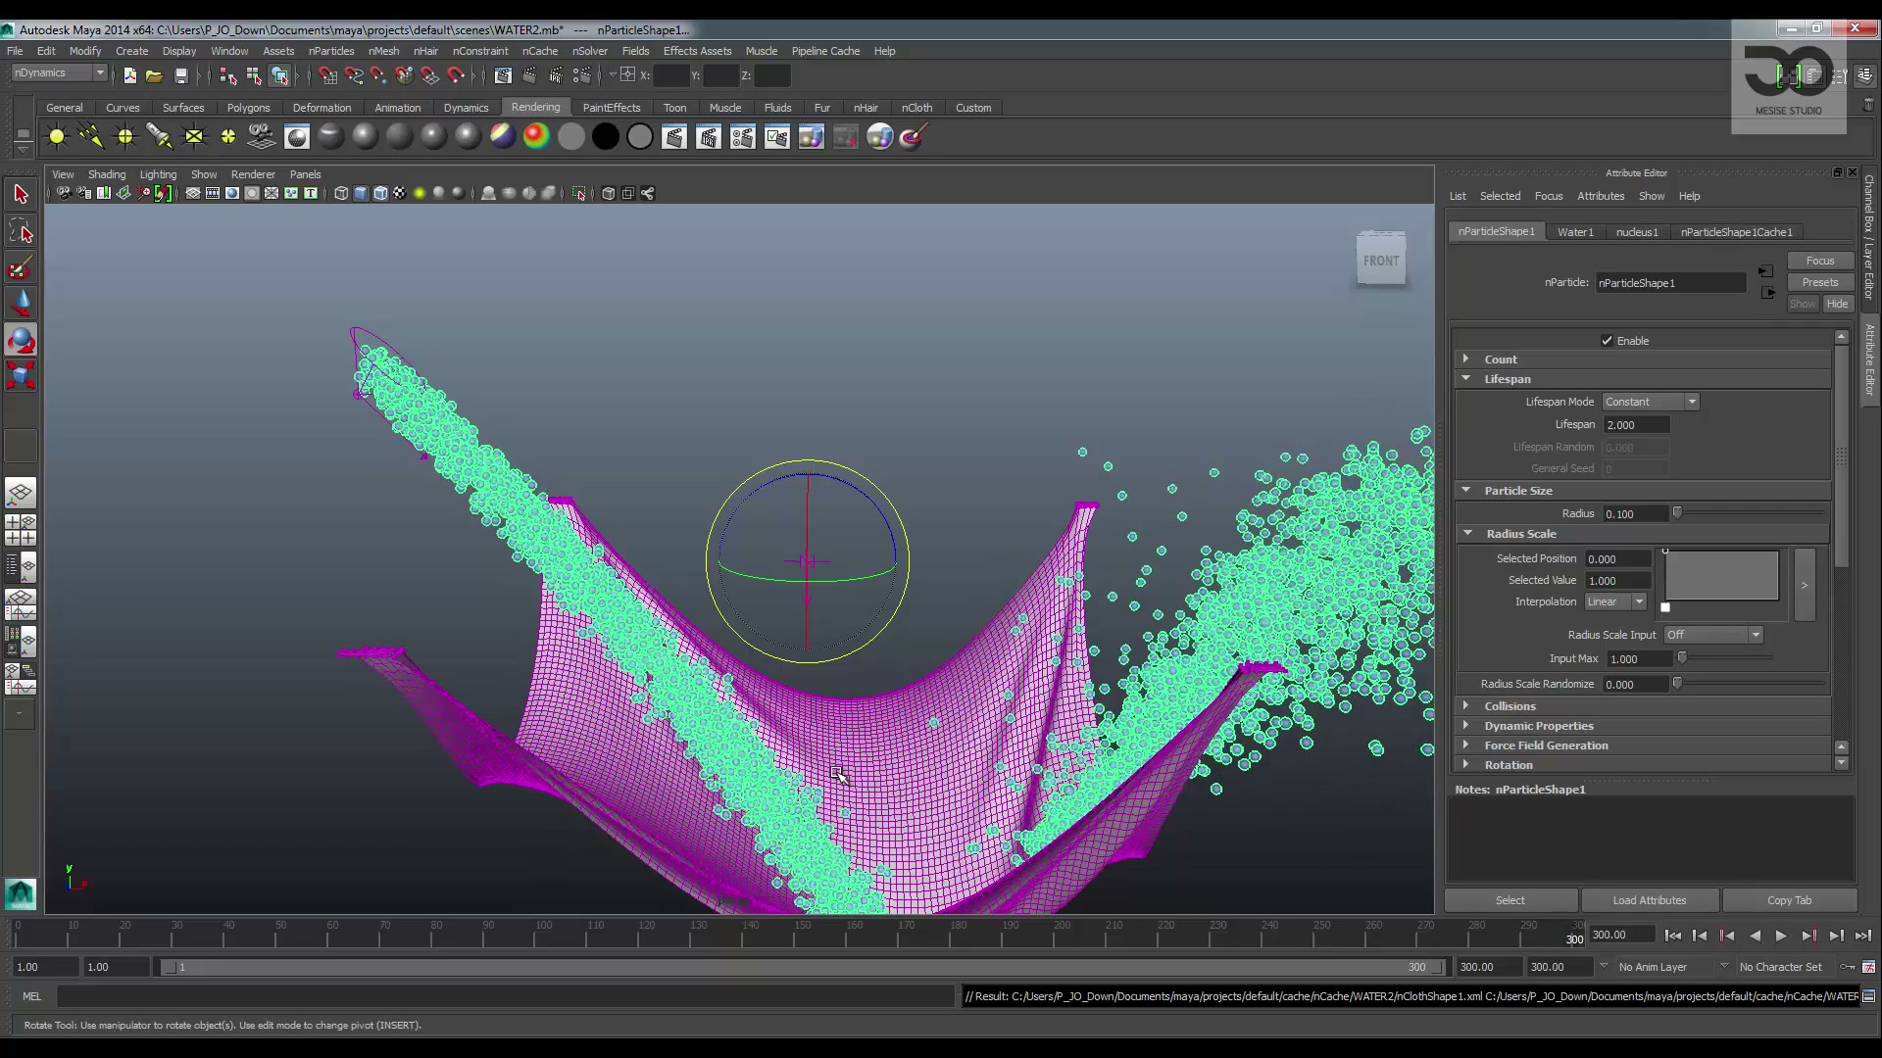The image size is (1882, 1058).
Task: Open the Pipeline Cache menu
Action: [825, 51]
